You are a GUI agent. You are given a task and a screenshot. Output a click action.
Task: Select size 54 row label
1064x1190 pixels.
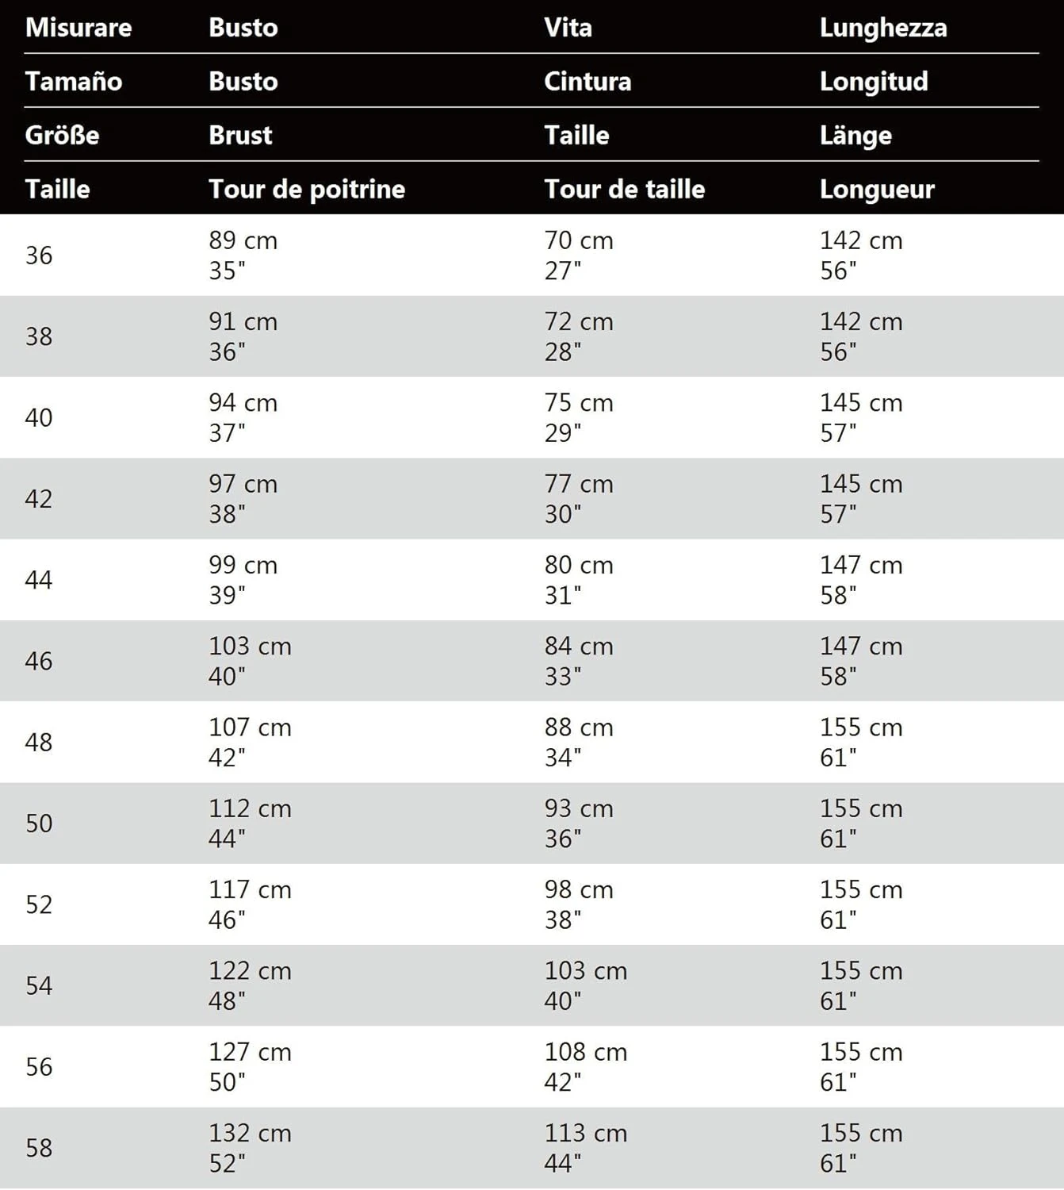click(39, 985)
